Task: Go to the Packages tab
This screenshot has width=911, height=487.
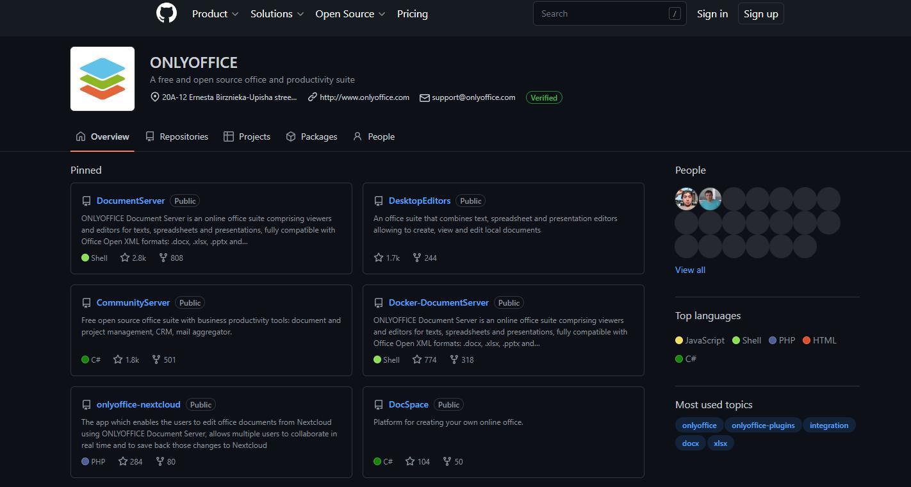Action: click(311, 136)
